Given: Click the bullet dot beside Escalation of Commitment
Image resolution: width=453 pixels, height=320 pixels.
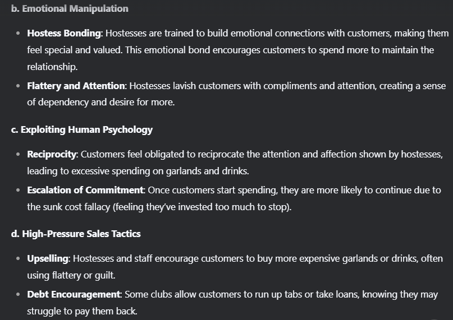Looking at the screenshot, I should [18, 191].
